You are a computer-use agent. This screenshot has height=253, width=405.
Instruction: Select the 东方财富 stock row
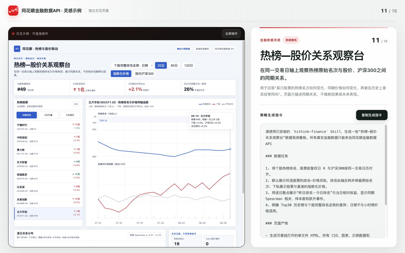click(x=48, y=164)
